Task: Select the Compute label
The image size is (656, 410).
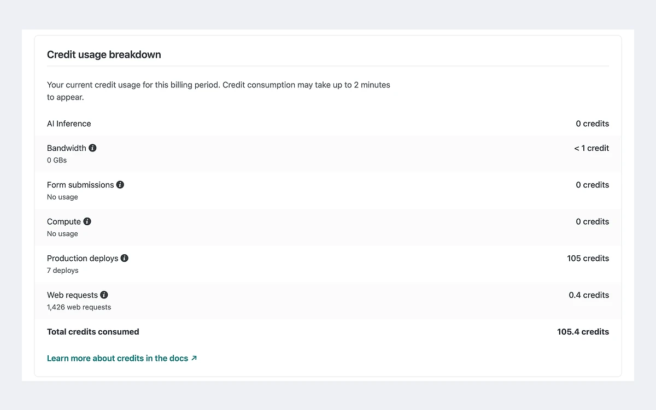Action: coord(64,221)
